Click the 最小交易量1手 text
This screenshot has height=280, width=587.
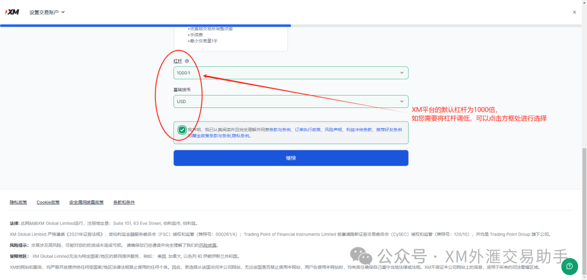[204, 41]
